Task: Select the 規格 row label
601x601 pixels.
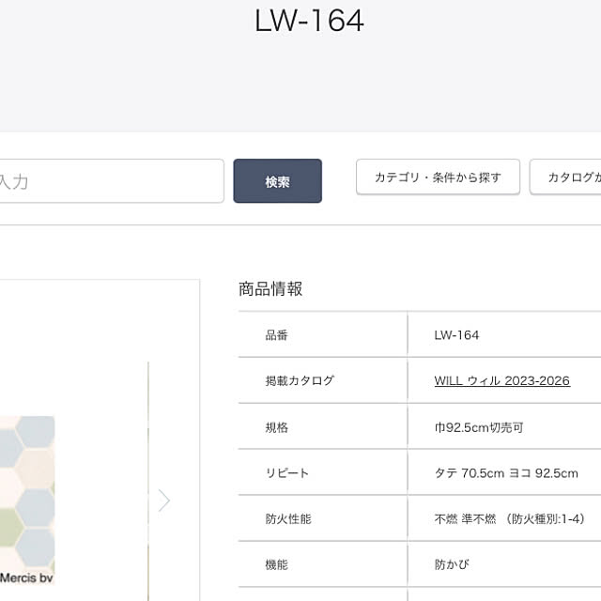Action: (x=276, y=427)
